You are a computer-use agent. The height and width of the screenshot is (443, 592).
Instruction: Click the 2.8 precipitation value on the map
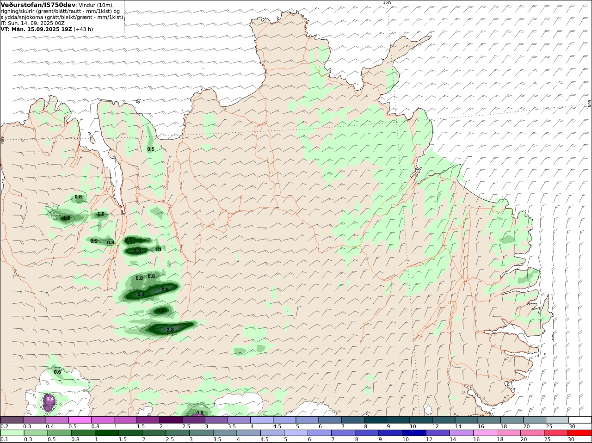(170, 330)
